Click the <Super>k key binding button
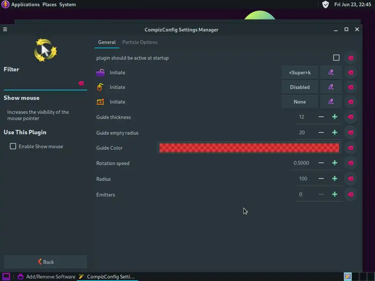 (x=300, y=72)
